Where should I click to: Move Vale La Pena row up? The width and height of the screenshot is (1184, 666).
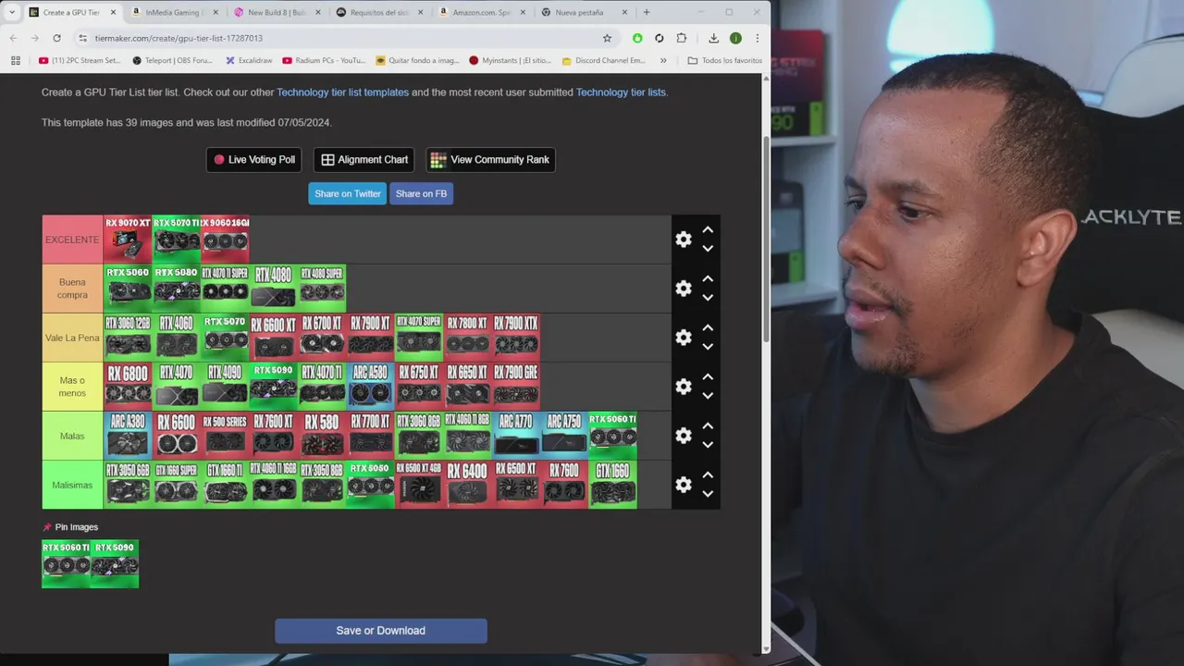point(708,328)
